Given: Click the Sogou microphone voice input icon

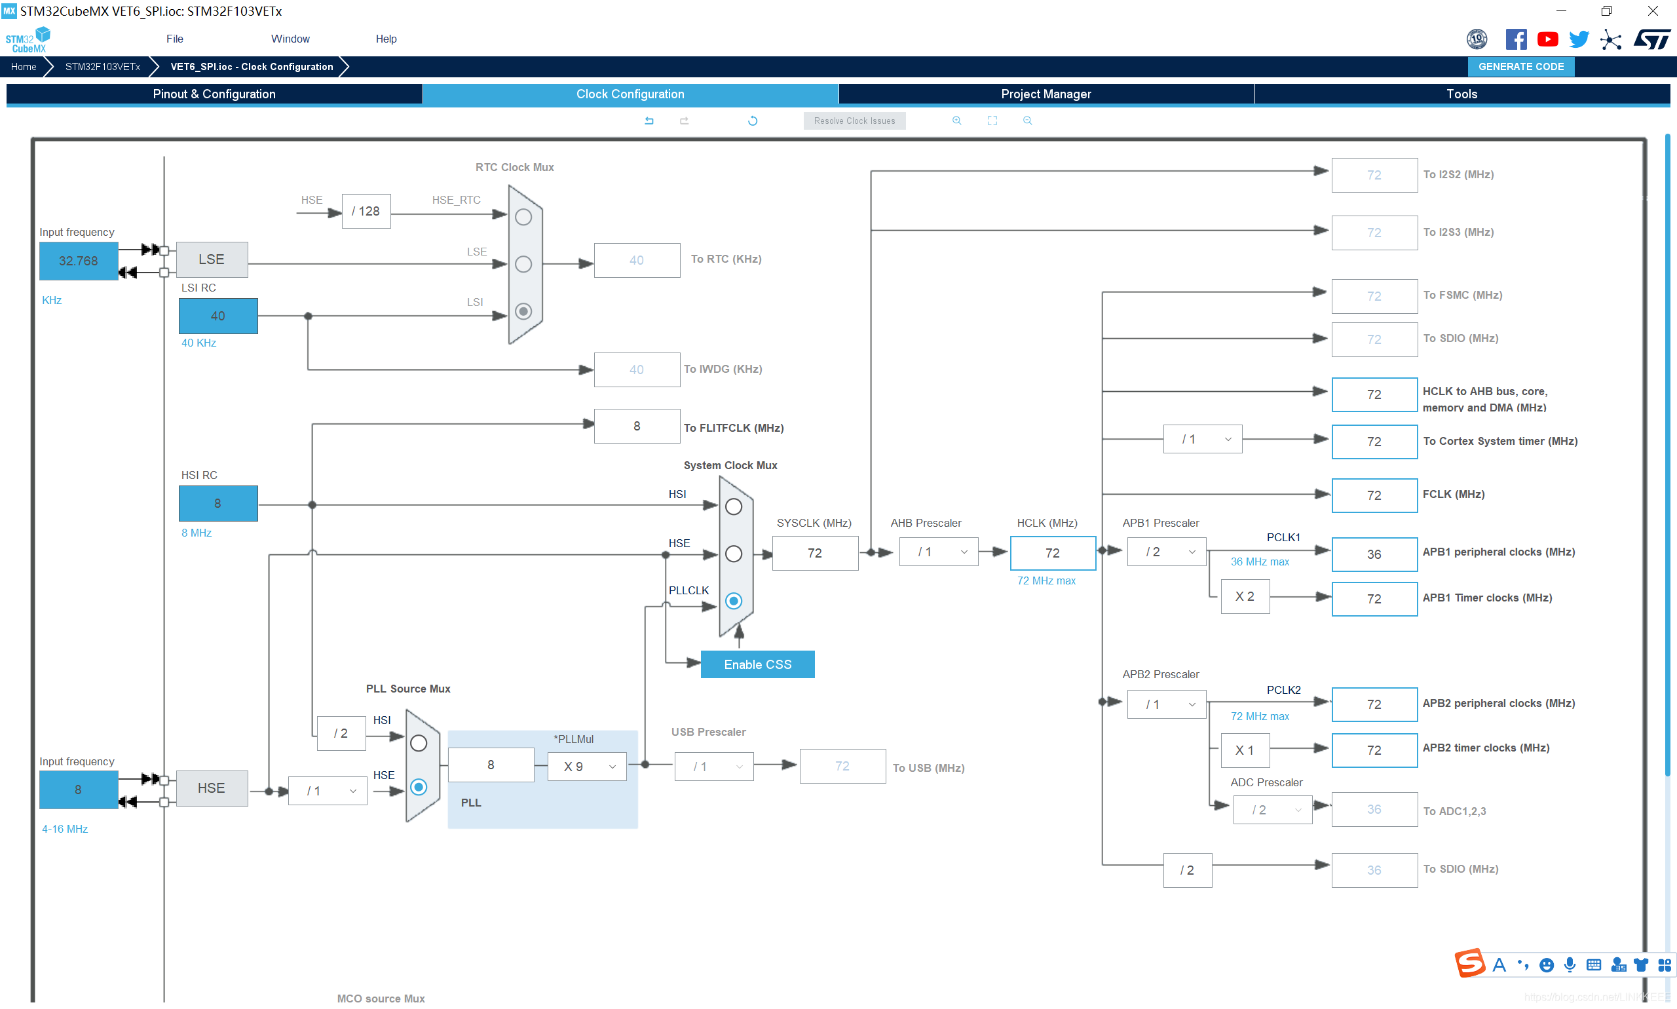Looking at the screenshot, I should point(1570,965).
